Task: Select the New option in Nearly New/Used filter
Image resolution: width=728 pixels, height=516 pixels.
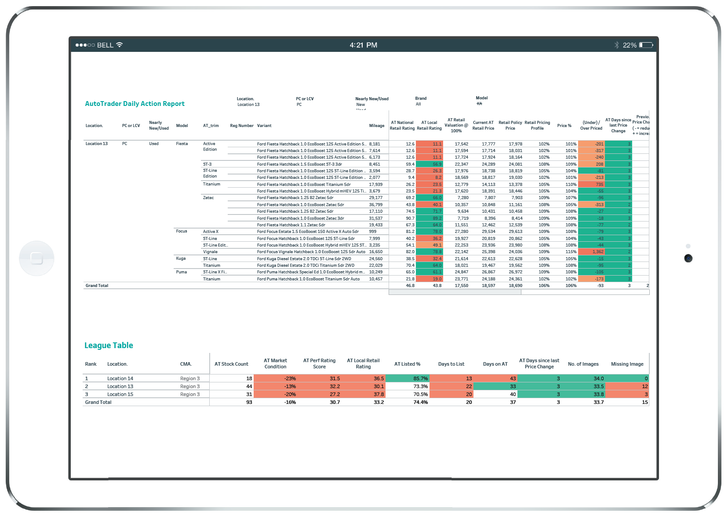Action: point(360,105)
